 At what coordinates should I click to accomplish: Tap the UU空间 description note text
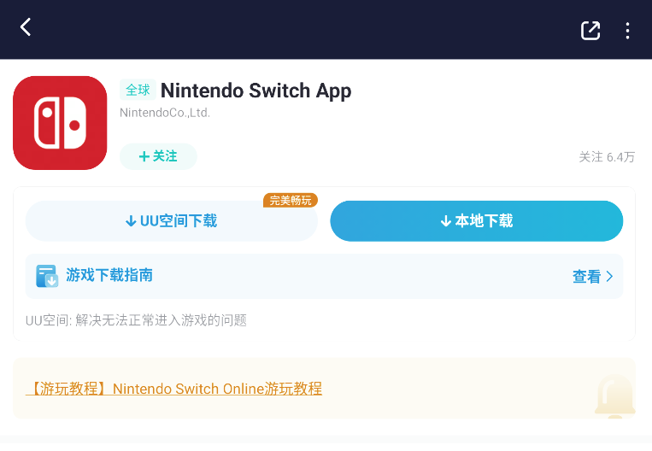click(136, 320)
